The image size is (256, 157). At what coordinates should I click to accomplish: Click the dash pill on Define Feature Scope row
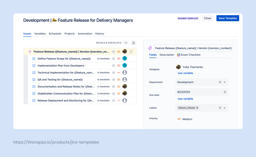[113, 58]
